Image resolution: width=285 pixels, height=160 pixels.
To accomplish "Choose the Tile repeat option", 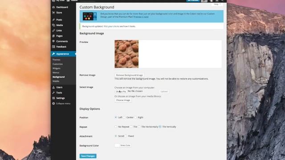I will click(x=131, y=127).
